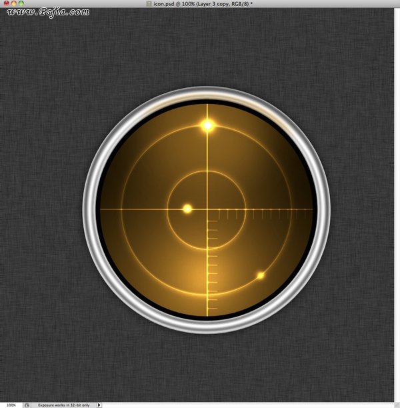Screen dimensions: 400x408
Task: Click the radar crosshair center intersection
Action: click(x=207, y=209)
